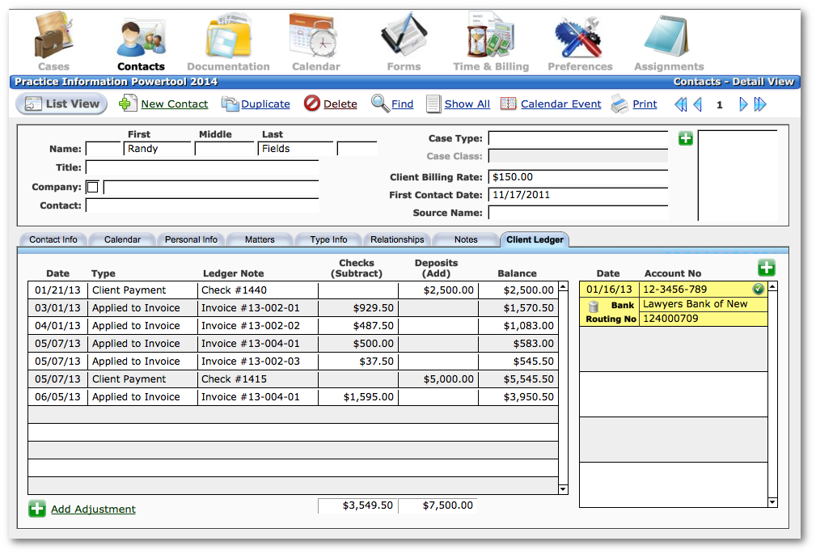Viewport: 816px width, 554px height.
Task: Click green checkmark on account 12-3456-789
Action: [x=759, y=289]
